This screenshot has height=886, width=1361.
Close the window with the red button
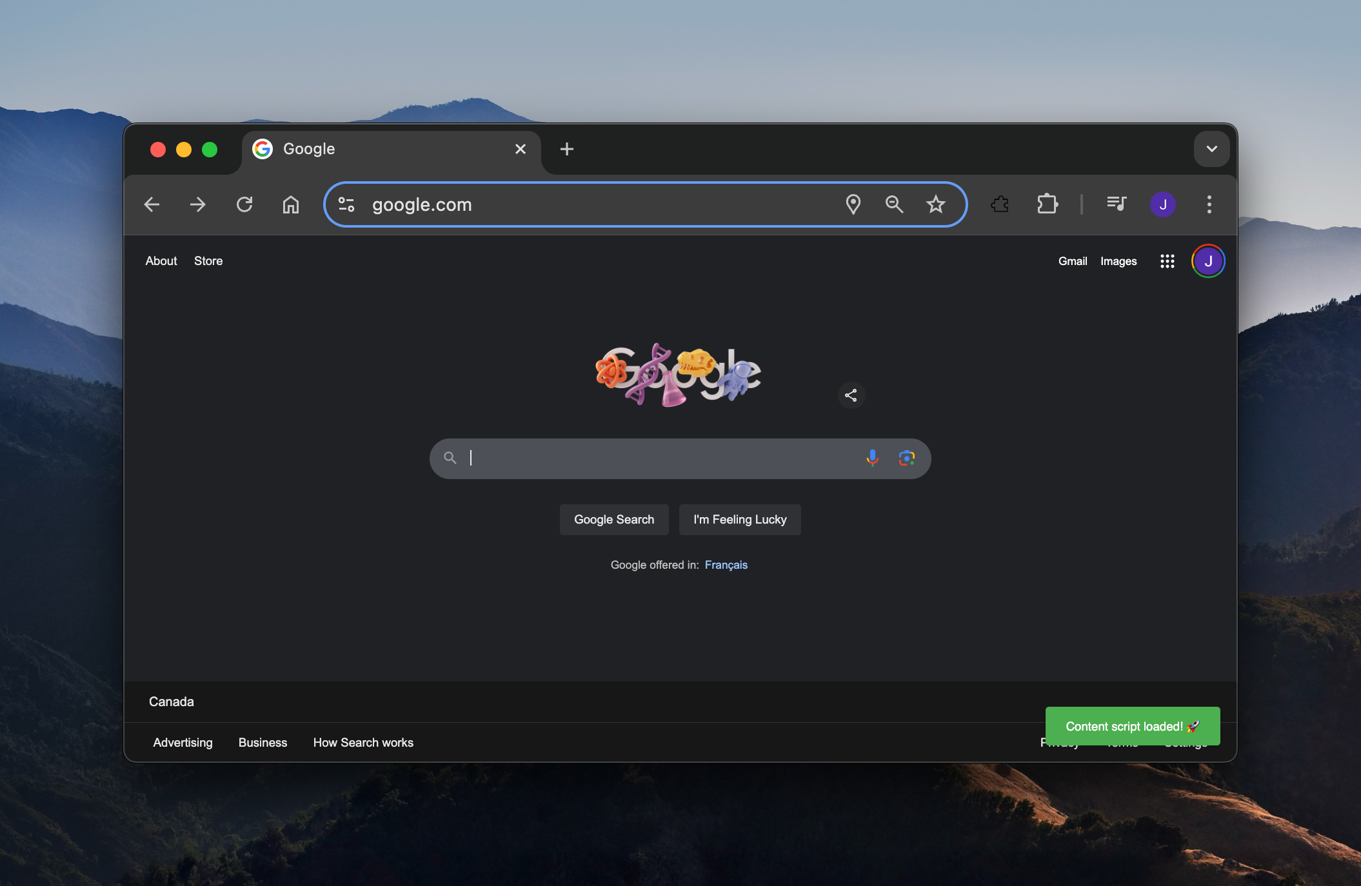(158, 150)
